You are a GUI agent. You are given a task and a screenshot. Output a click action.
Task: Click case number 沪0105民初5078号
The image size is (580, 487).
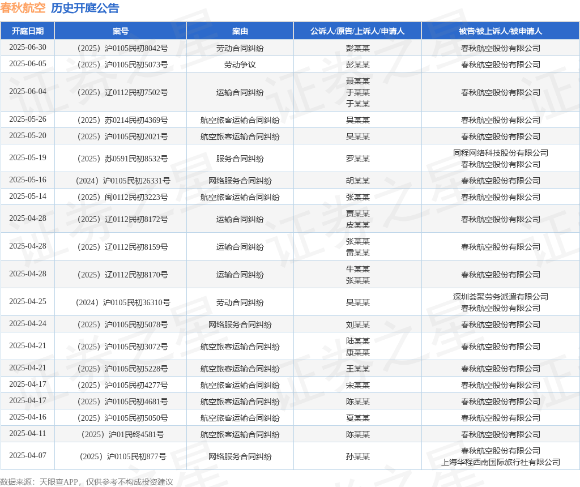tap(122, 324)
